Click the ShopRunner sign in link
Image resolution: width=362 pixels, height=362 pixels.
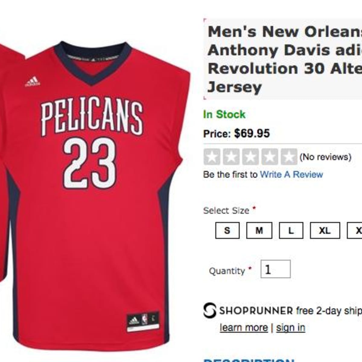[x=291, y=328]
